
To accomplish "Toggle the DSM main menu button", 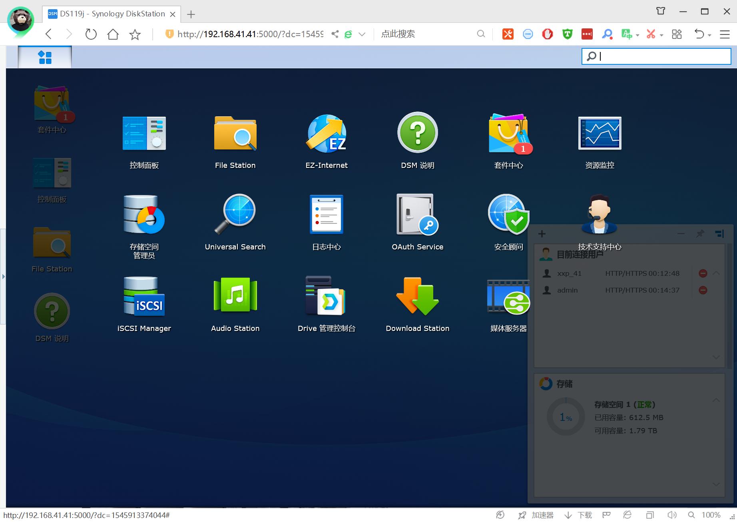I will (x=45, y=57).
